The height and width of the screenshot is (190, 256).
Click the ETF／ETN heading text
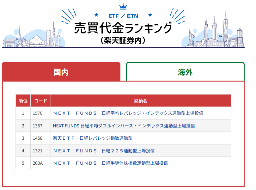(123, 16)
